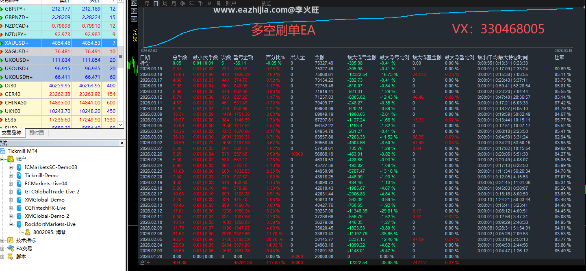Click the arrow icon beside GBPNZD+
The height and width of the screenshot is (271, 586).
click(x=2, y=17)
